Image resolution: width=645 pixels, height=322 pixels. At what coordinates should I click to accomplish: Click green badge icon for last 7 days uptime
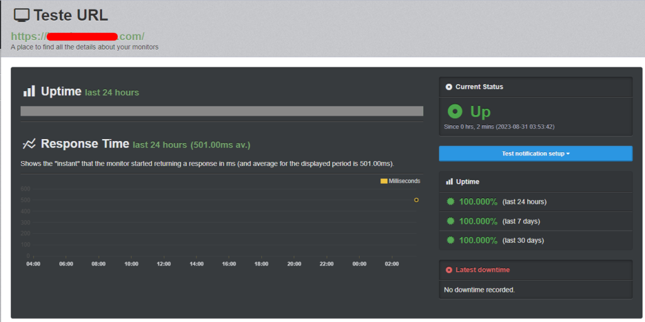click(x=450, y=221)
